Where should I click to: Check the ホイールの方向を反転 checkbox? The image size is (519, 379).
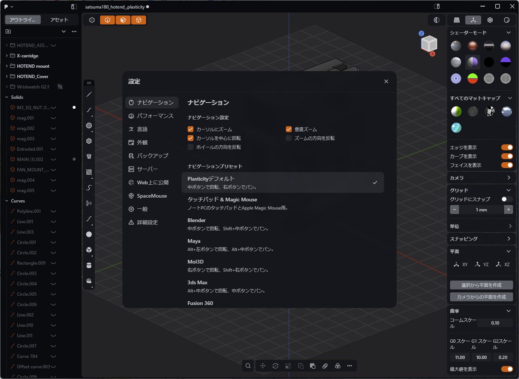coord(190,147)
